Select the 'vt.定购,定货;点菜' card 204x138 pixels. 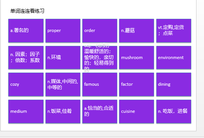point(174,30)
